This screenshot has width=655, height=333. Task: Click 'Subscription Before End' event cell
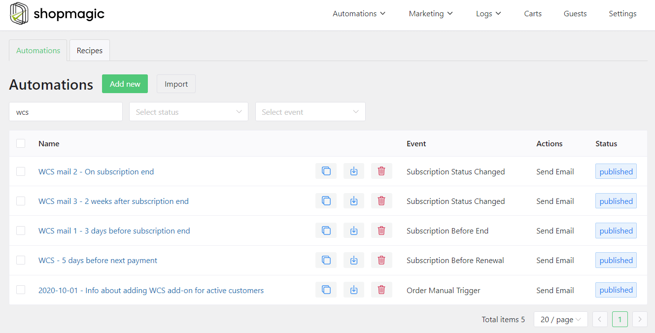tap(448, 231)
